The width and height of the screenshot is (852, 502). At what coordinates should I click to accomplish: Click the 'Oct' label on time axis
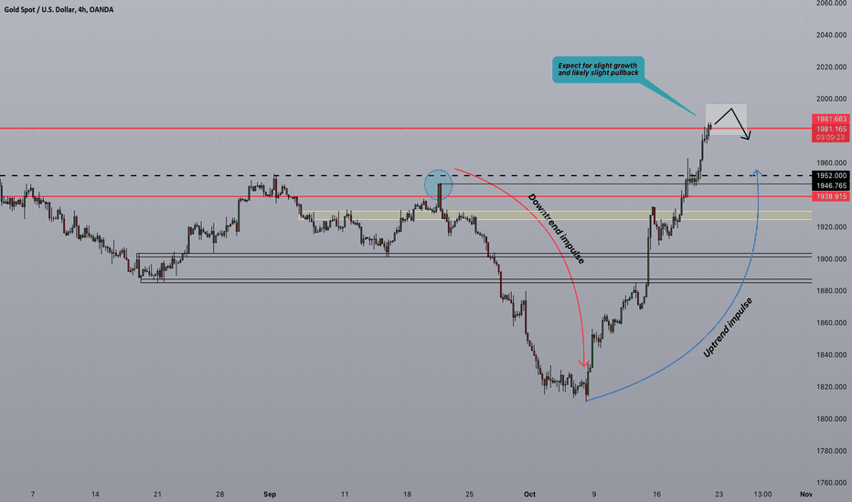(x=529, y=495)
